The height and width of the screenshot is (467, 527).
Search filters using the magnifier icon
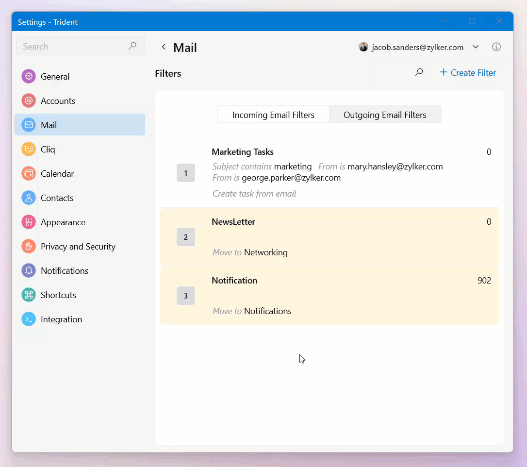(x=419, y=72)
